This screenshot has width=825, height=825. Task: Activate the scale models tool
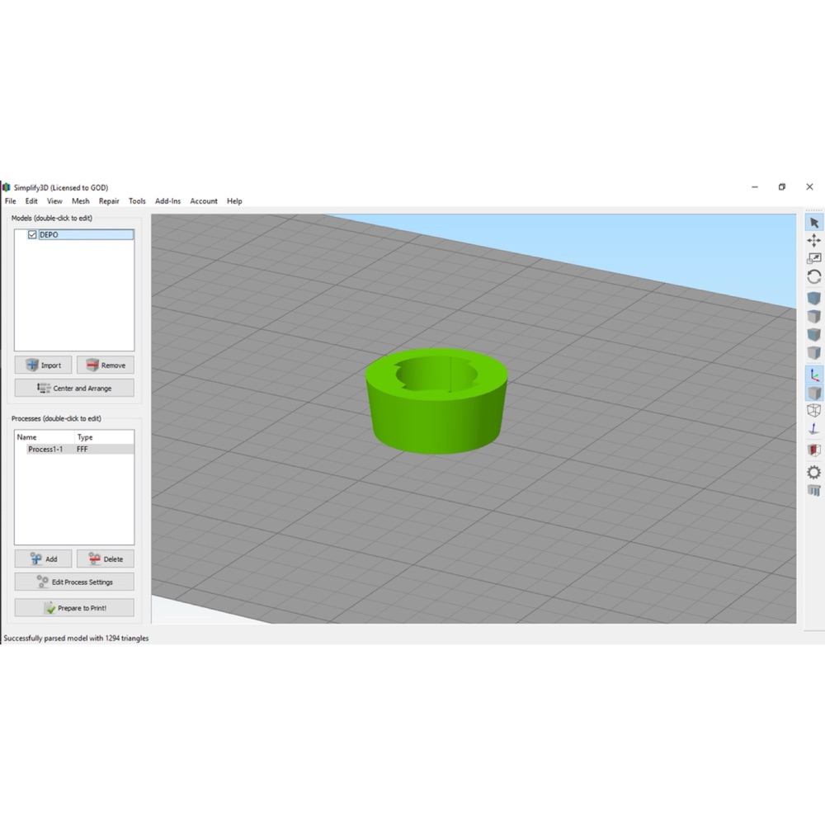tap(814, 258)
